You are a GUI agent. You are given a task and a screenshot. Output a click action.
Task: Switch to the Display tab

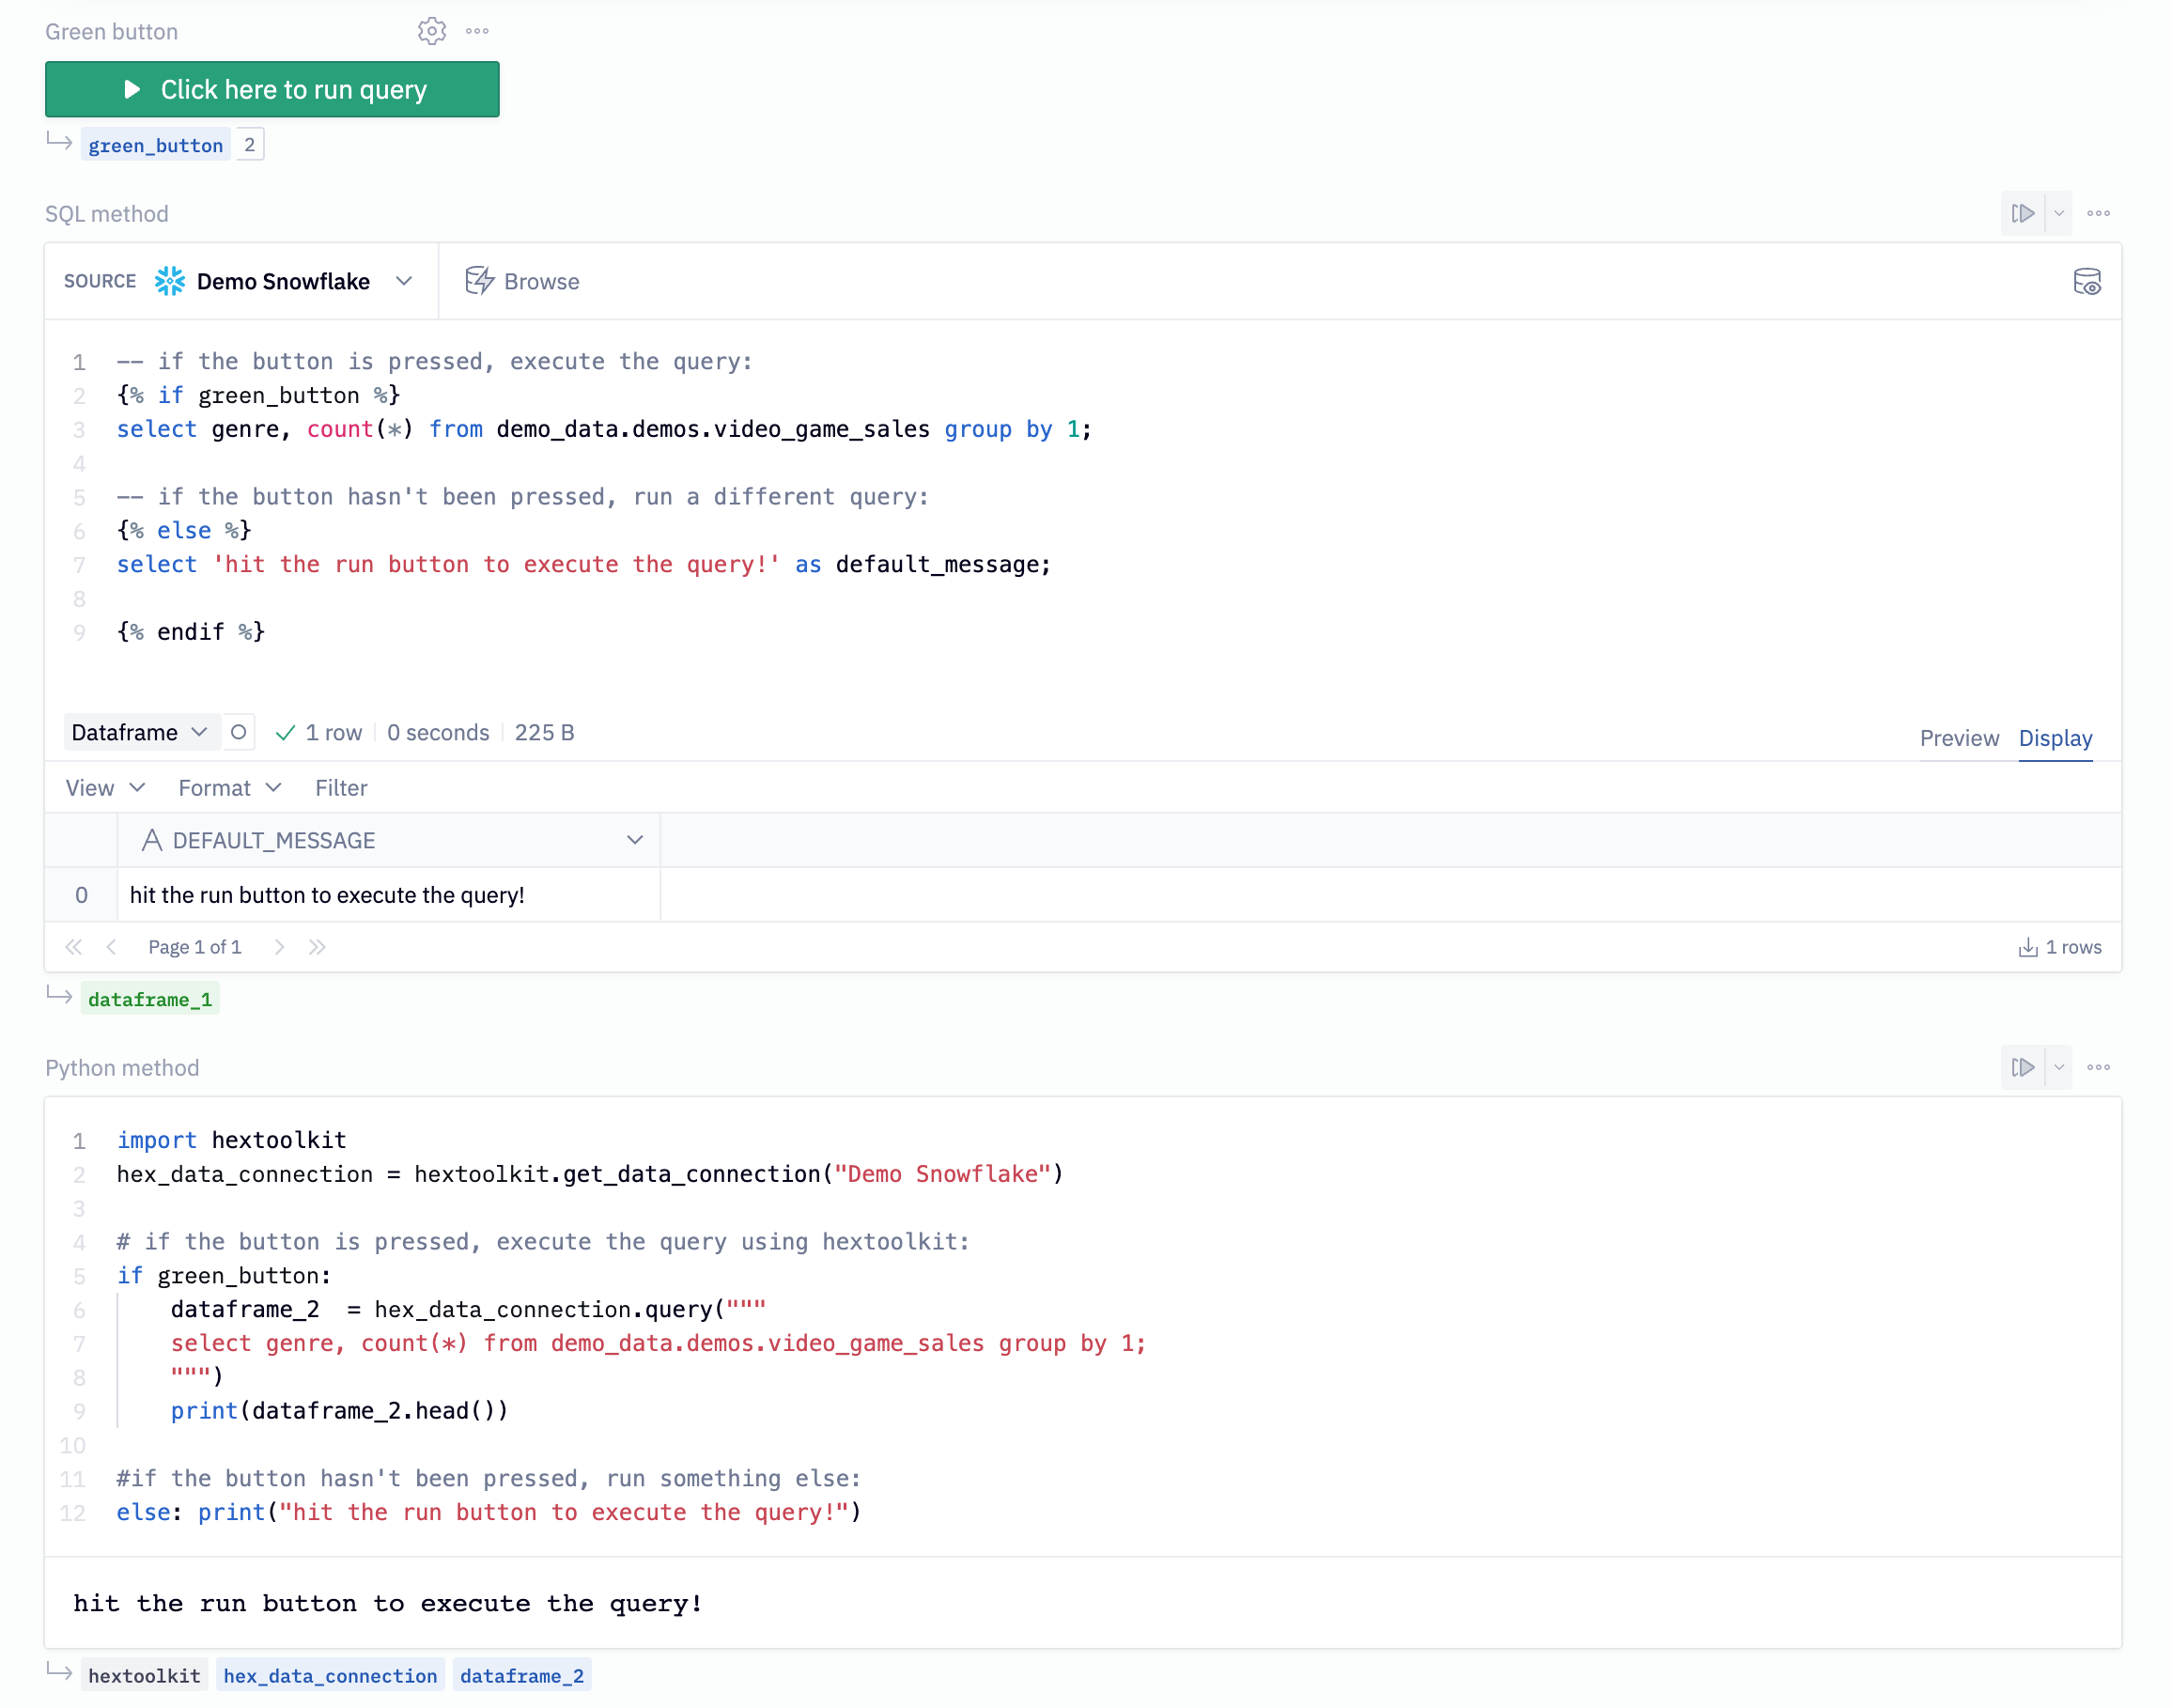tap(2054, 738)
